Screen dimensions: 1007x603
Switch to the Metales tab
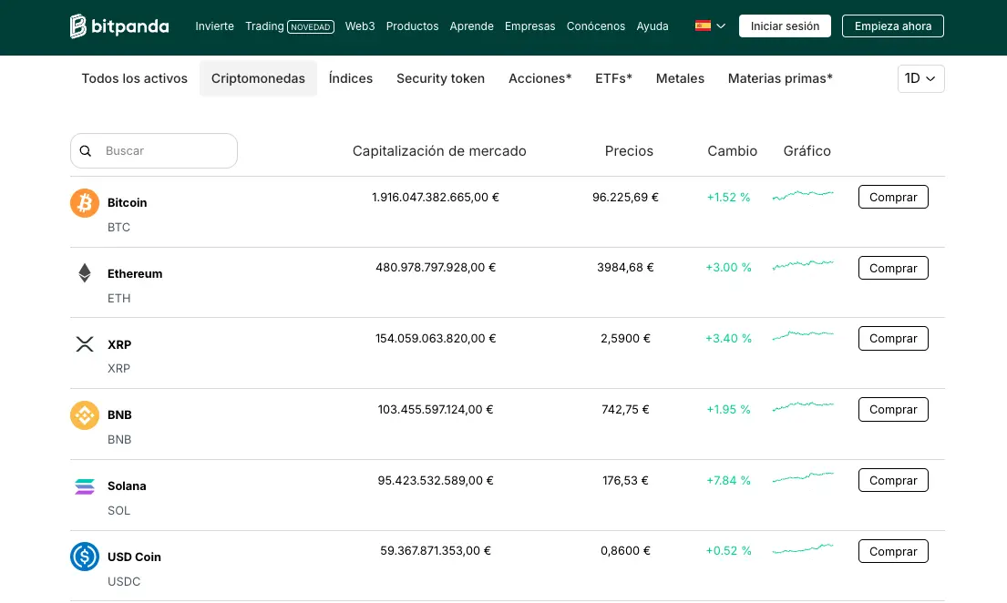click(x=680, y=78)
